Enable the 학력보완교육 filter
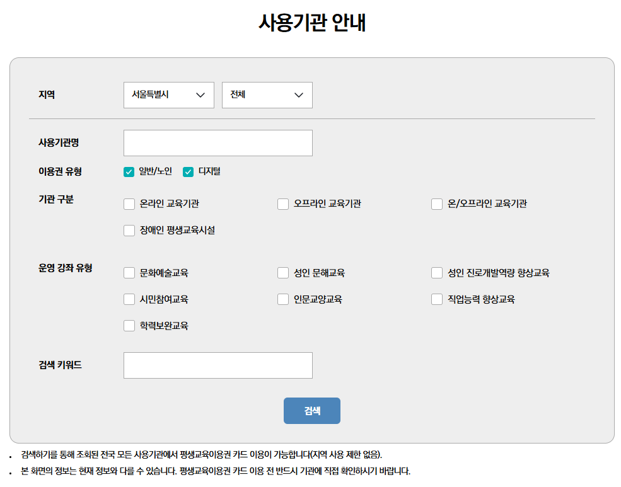621x487 pixels. point(129,325)
